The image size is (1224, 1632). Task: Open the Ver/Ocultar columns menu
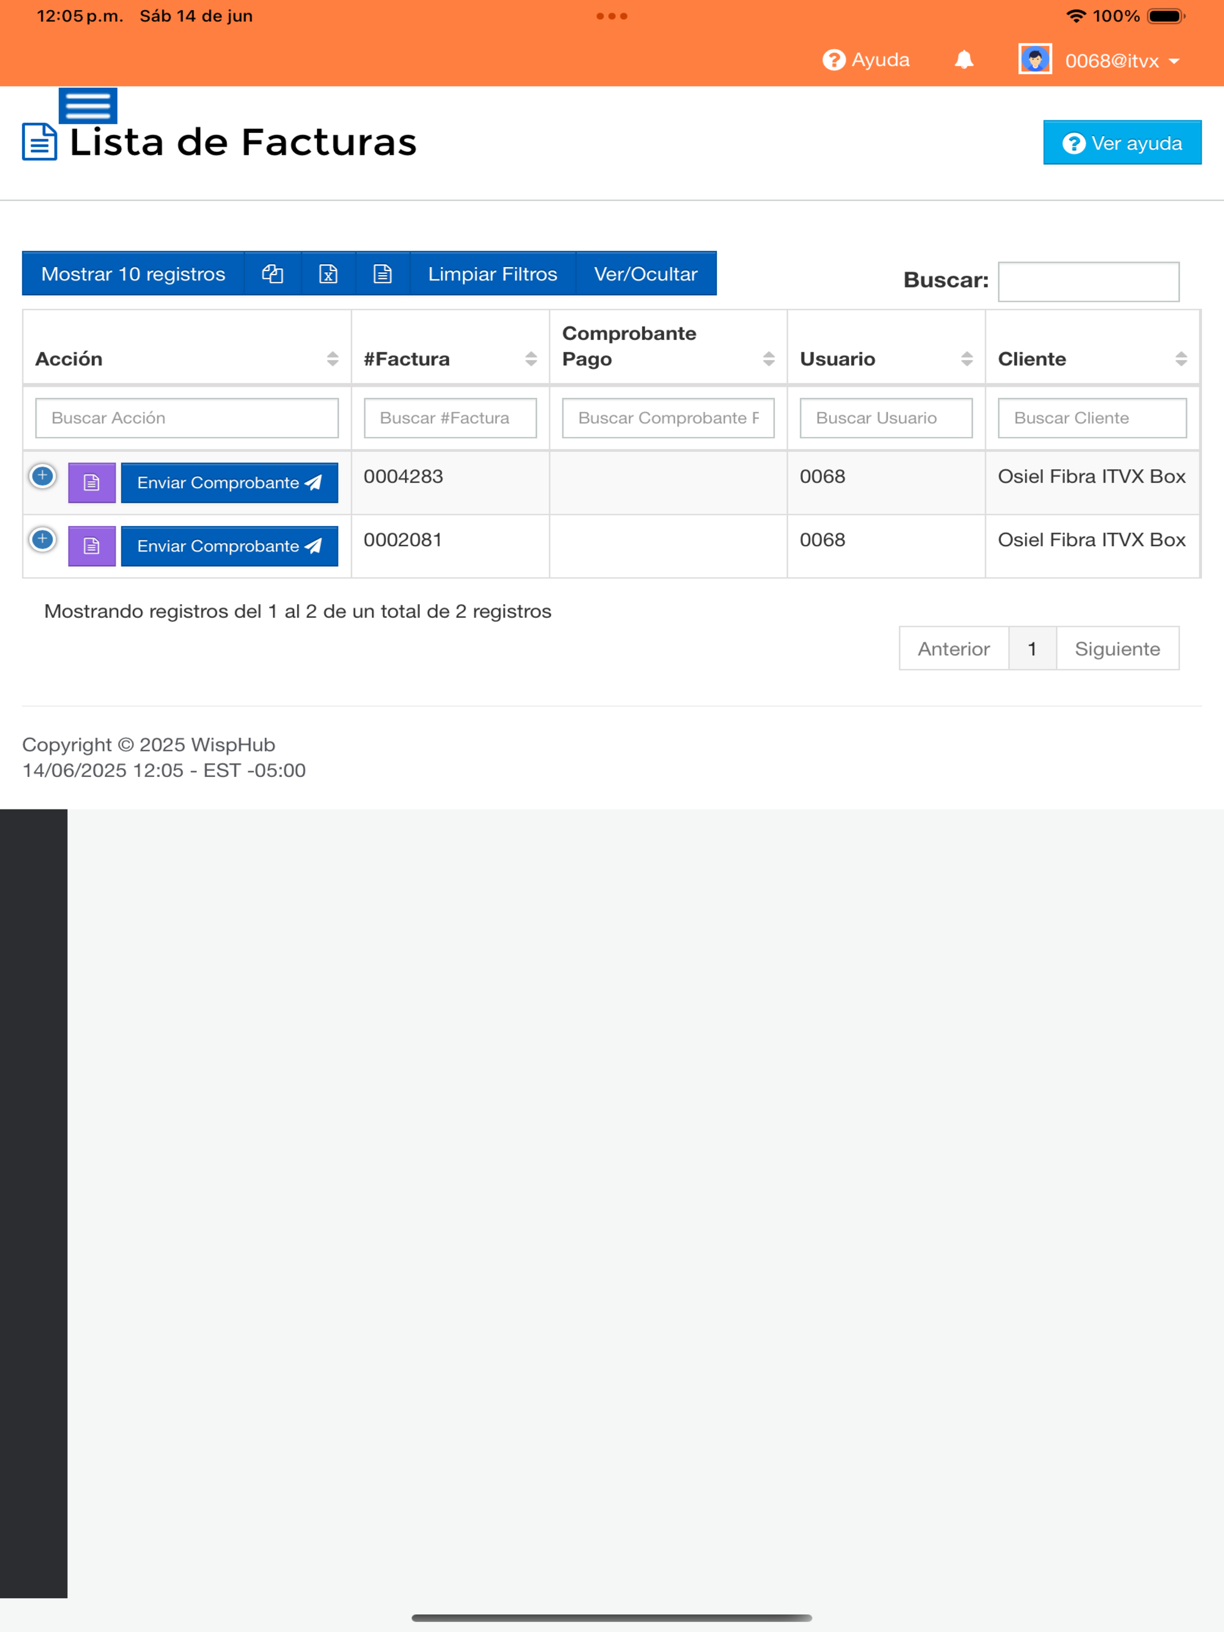tap(646, 274)
